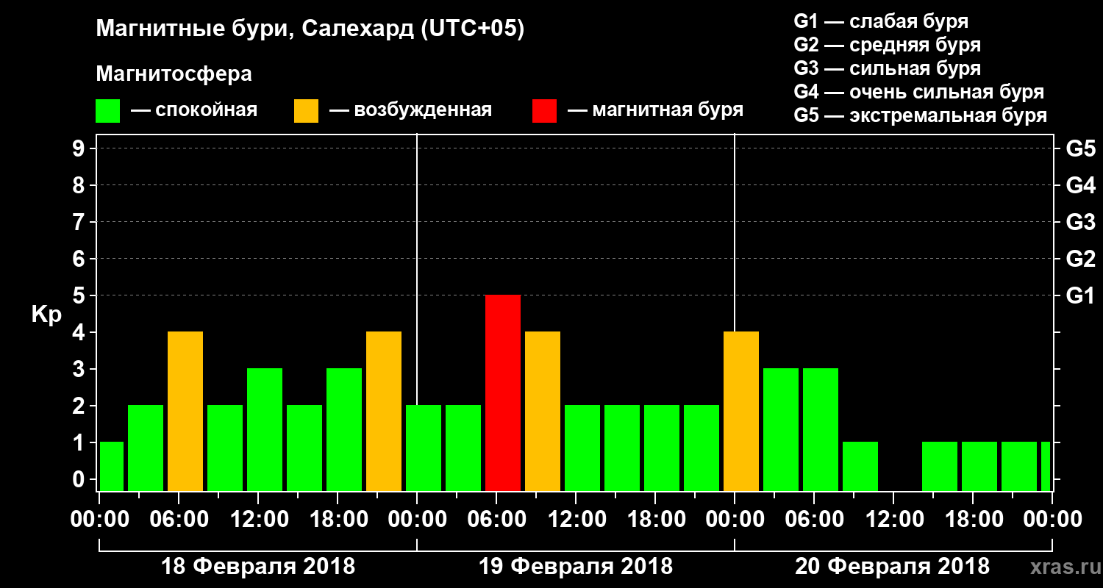Click the '18:00' time label under 20 February

[x=974, y=520]
